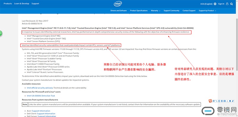
Task: Click 'Intel® Server Platform Services (SPS)' bullet
Action: pyautogui.click(x=43, y=41)
